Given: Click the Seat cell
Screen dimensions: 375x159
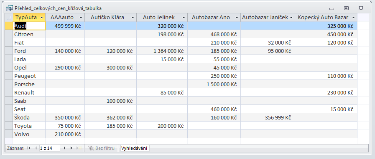Looking at the screenshot, I should click(x=29, y=109).
